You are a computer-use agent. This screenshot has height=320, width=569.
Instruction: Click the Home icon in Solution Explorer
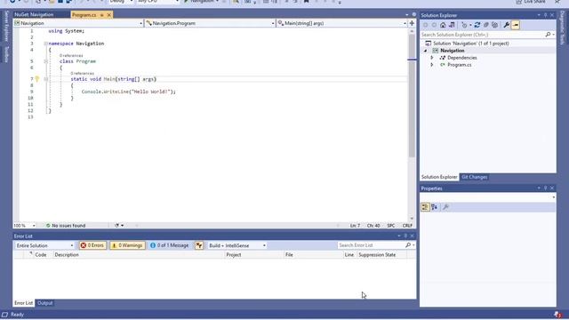(443, 25)
